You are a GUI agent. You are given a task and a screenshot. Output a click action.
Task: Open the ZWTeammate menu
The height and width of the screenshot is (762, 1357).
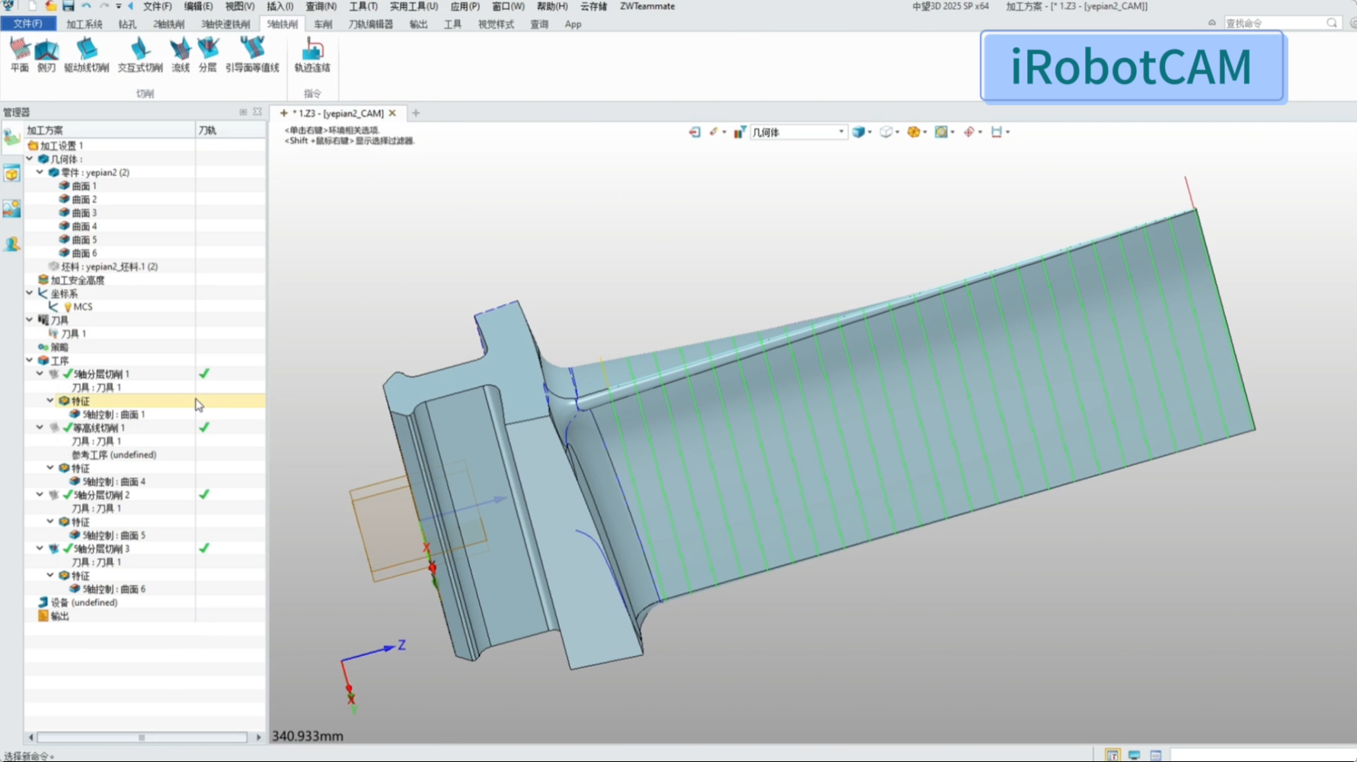647,6
